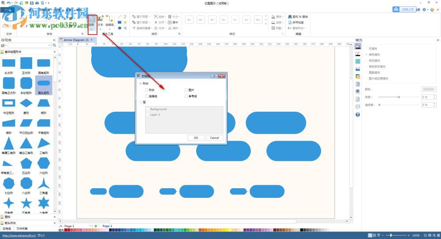Run 拼写检查 spell check
441x239 pixels.
[x=296, y=22]
